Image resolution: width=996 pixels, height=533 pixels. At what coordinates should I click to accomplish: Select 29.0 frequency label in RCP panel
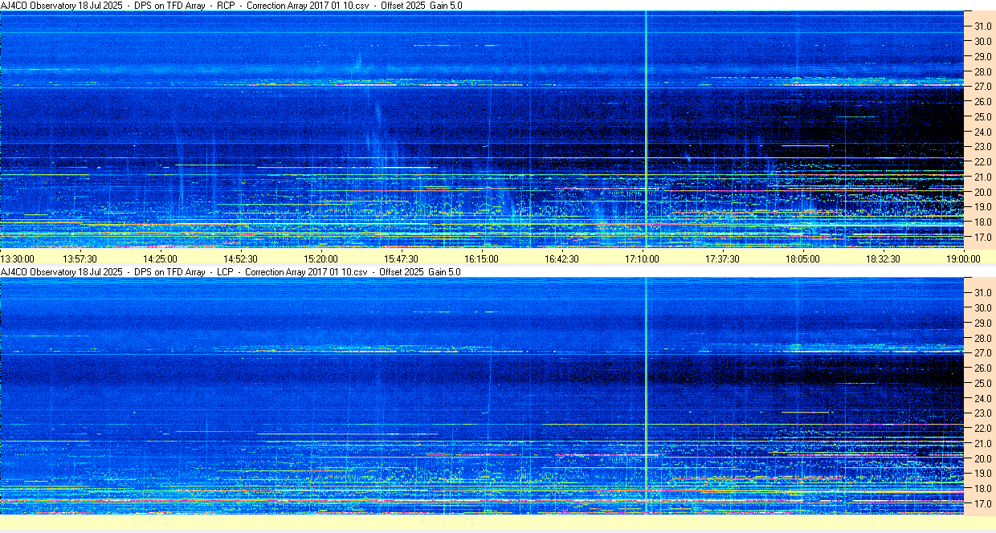[982, 56]
